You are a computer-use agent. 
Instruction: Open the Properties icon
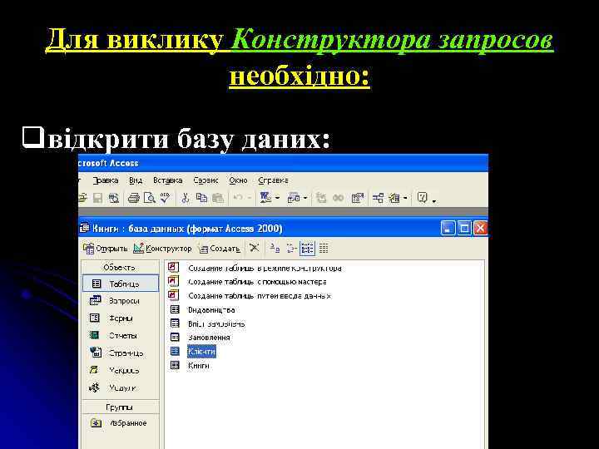[358, 198]
